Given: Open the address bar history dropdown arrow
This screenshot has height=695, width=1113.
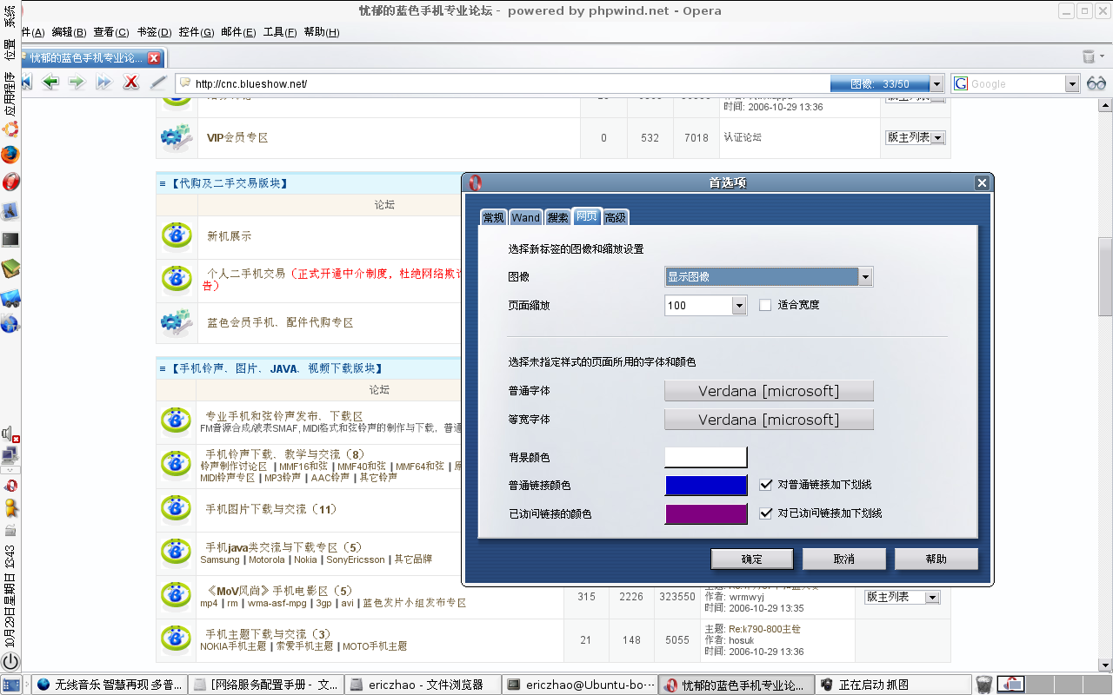Looking at the screenshot, I should click(x=936, y=84).
